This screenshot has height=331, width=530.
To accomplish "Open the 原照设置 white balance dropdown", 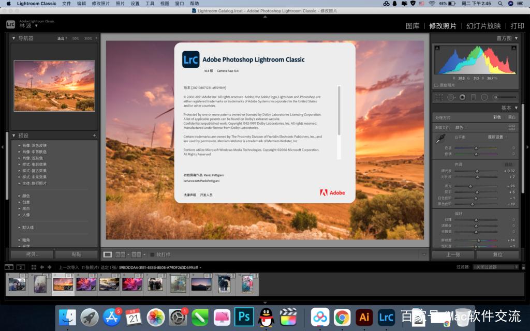I will point(495,137).
